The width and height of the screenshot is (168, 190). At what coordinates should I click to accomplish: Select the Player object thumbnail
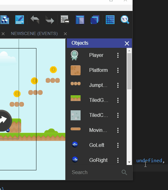pyautogui.click(x=74, y=55)
